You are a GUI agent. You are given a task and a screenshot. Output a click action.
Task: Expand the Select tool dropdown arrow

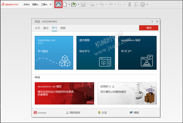pyautogui.click(x=124, y=4)
